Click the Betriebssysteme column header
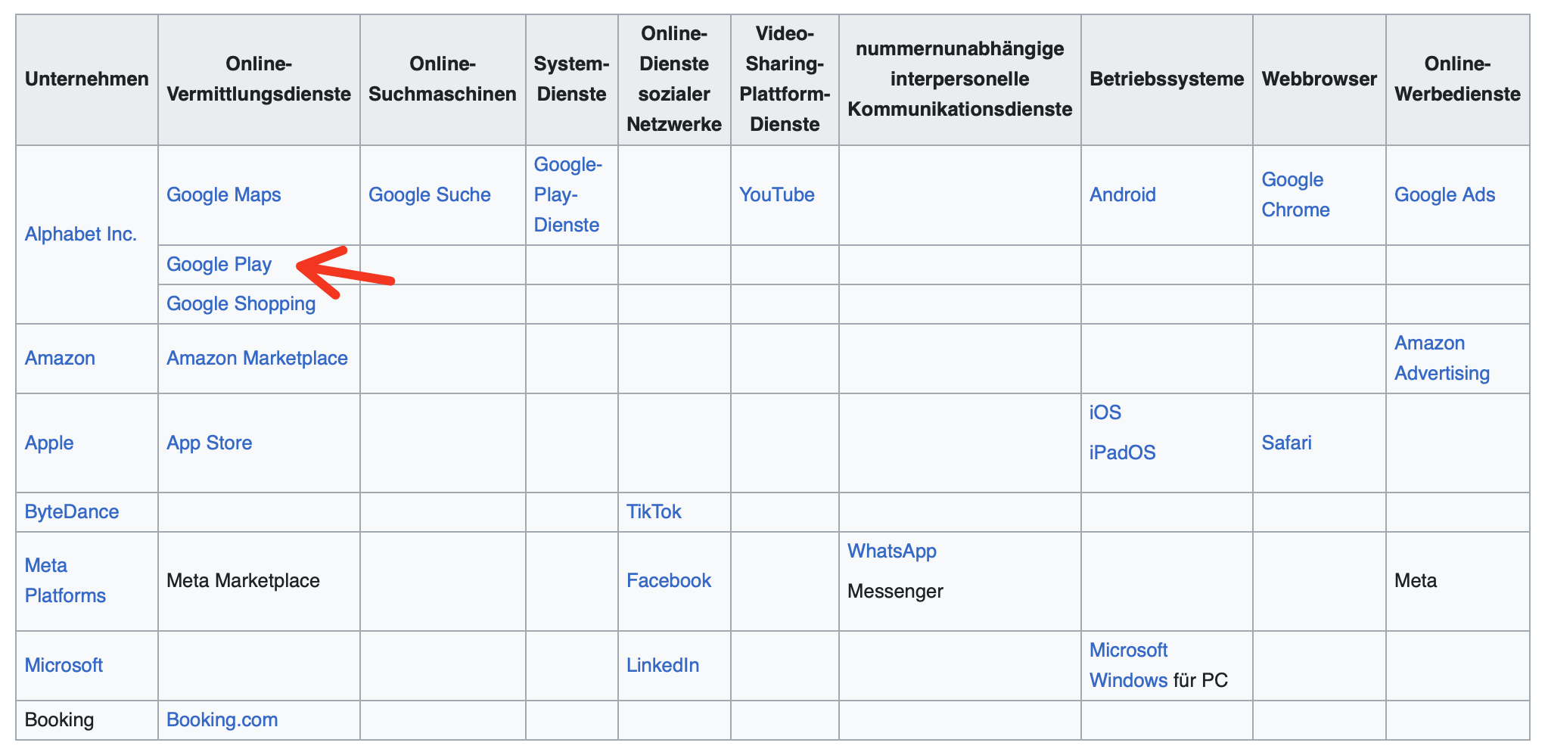Image resolution: width=1548 pixels, height=752 pixels. point(1167,79)
